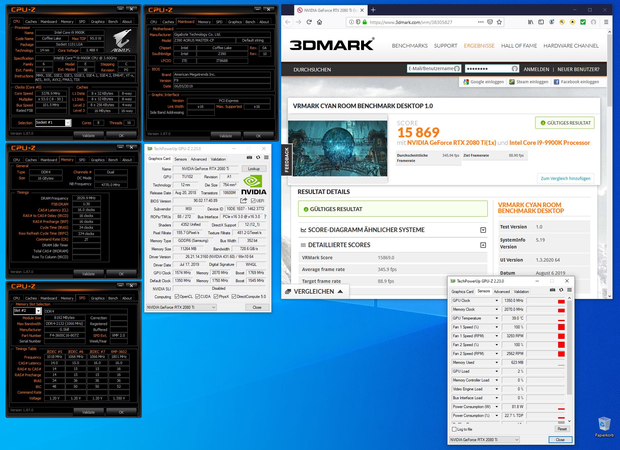
Task: Open a new browser tab
Action: pyautogui.click(x=373, y=10)
